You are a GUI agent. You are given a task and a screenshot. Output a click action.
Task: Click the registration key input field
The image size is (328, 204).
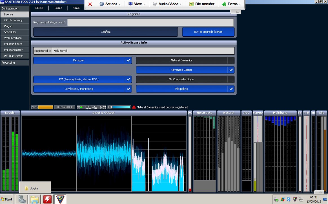(x=150, y=22)
